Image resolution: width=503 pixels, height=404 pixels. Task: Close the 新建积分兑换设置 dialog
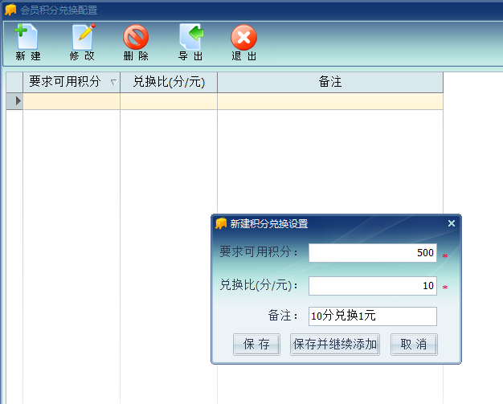point(451,223)
